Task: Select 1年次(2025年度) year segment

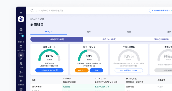Action: [56, 39]
